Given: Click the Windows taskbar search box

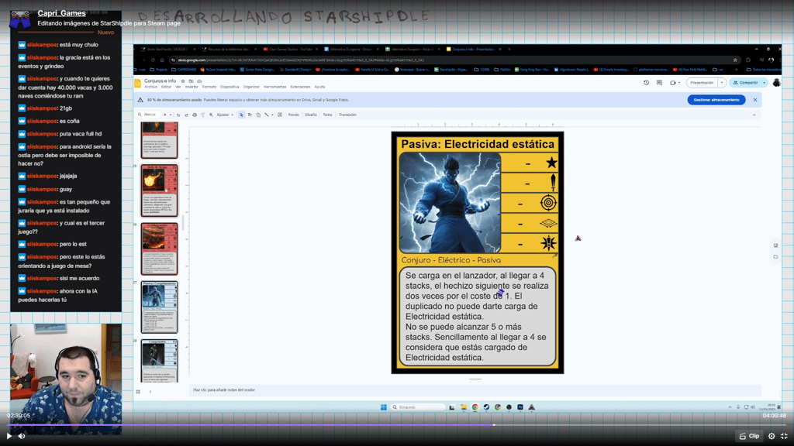Looking at the screenshot, I should (418, 407).
